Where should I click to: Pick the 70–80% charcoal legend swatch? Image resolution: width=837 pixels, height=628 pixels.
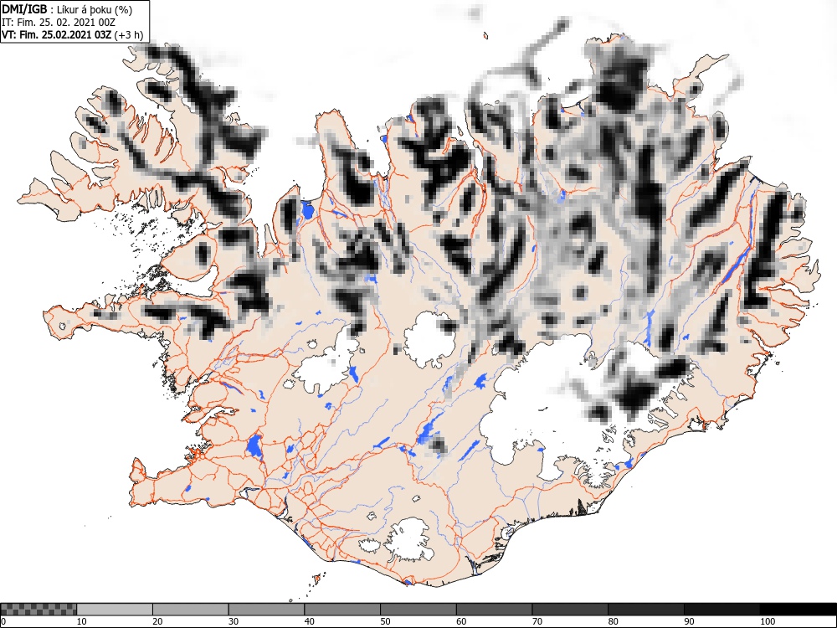570,610
